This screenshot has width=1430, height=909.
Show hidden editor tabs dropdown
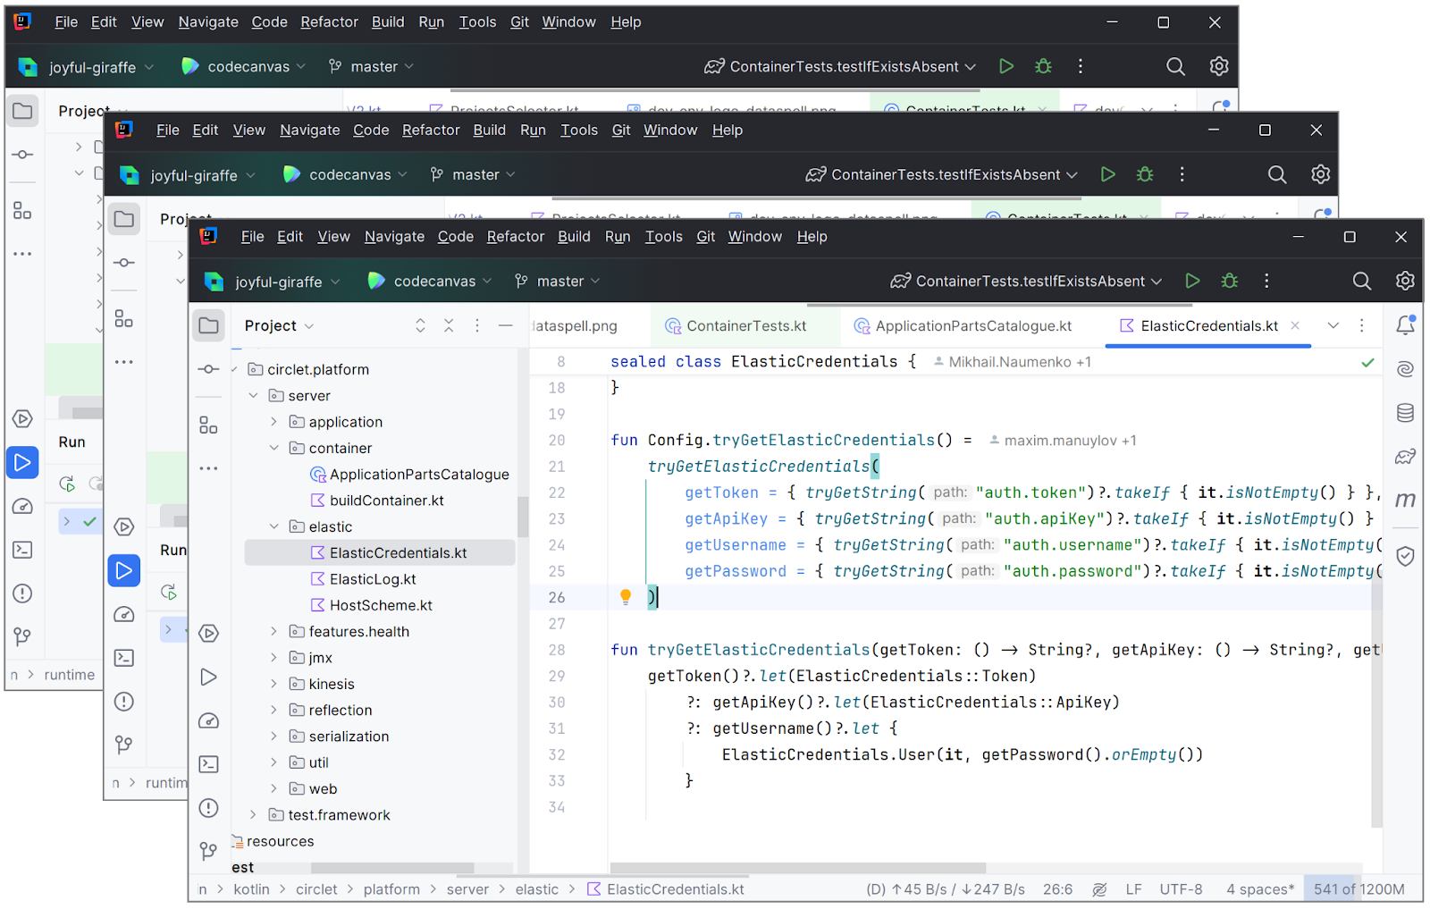point(1333,325)
